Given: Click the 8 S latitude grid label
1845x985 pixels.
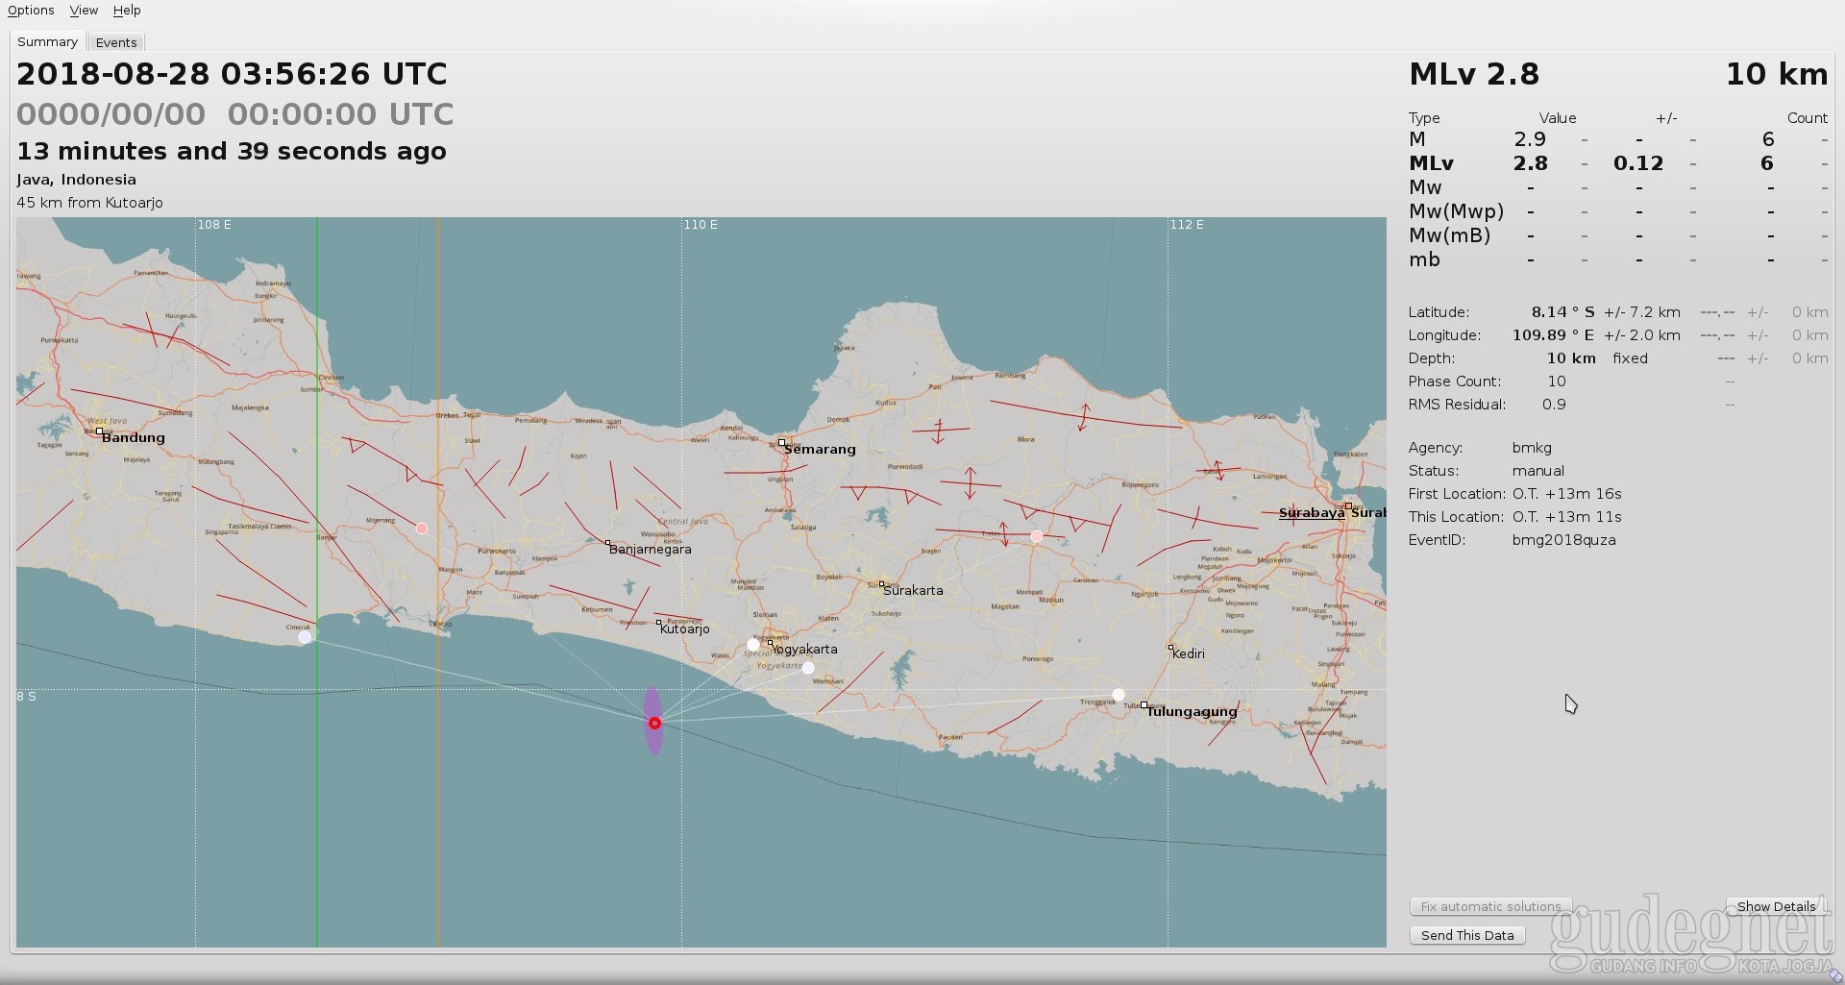Looking at the screenshot, I should 27,696.
